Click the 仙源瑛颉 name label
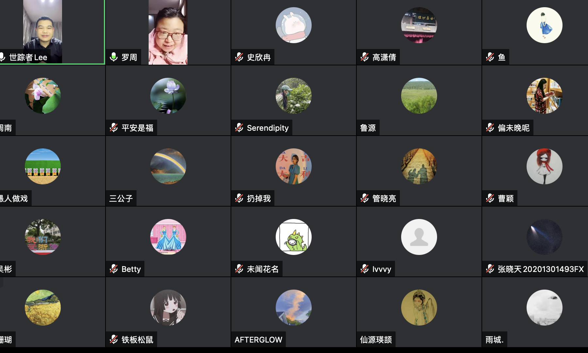 click(x=376, y=340)
